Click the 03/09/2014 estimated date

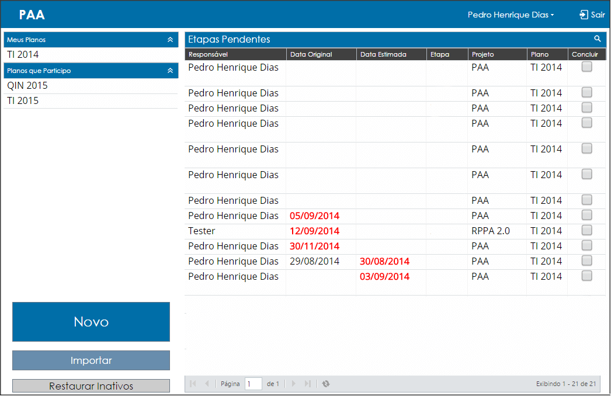click(384, 276)
